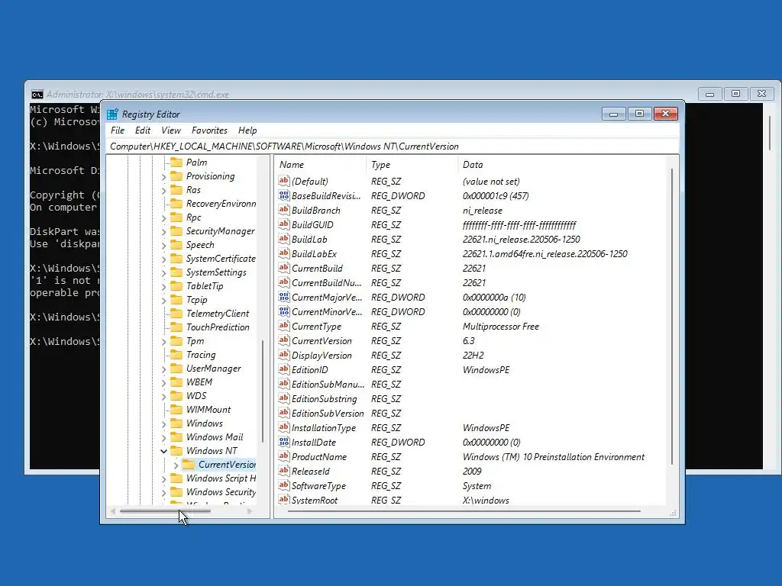Expand the Provisioning key
The width and height of the screenshot is (782, 586).
point(163,176)
